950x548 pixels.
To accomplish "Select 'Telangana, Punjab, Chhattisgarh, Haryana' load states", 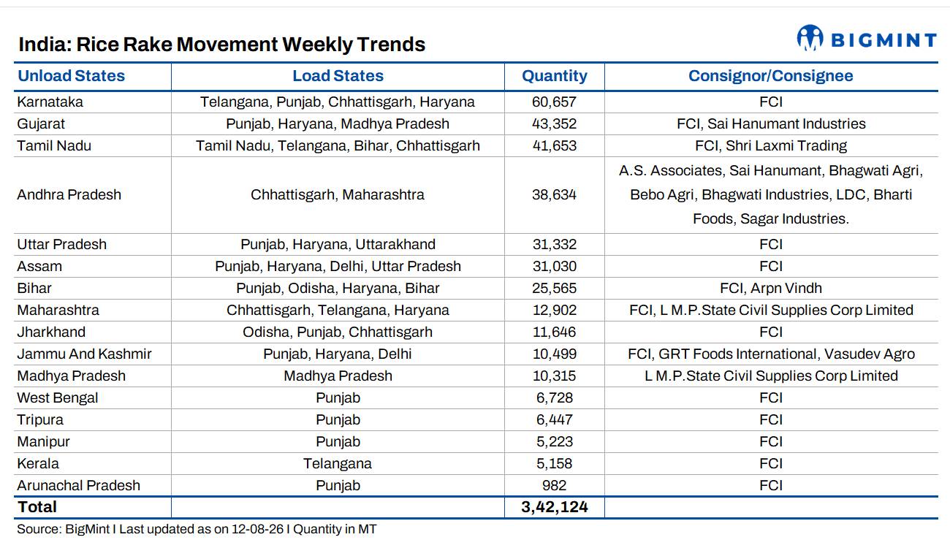I will [338, 102].
